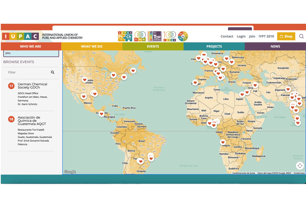The width and height of the screenshot is (306, 198).
Task: Click the heart marker over Mexico
Action: [x=83, y=96]
